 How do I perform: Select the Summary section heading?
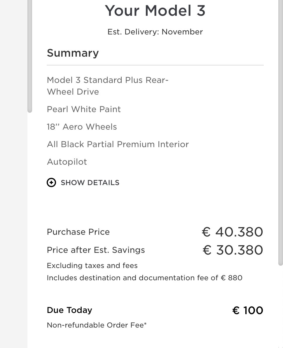(73, 53)
